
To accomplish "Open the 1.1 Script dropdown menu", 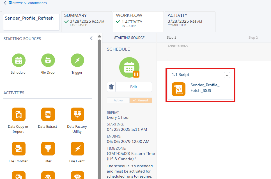I will (x=227, y=75).
